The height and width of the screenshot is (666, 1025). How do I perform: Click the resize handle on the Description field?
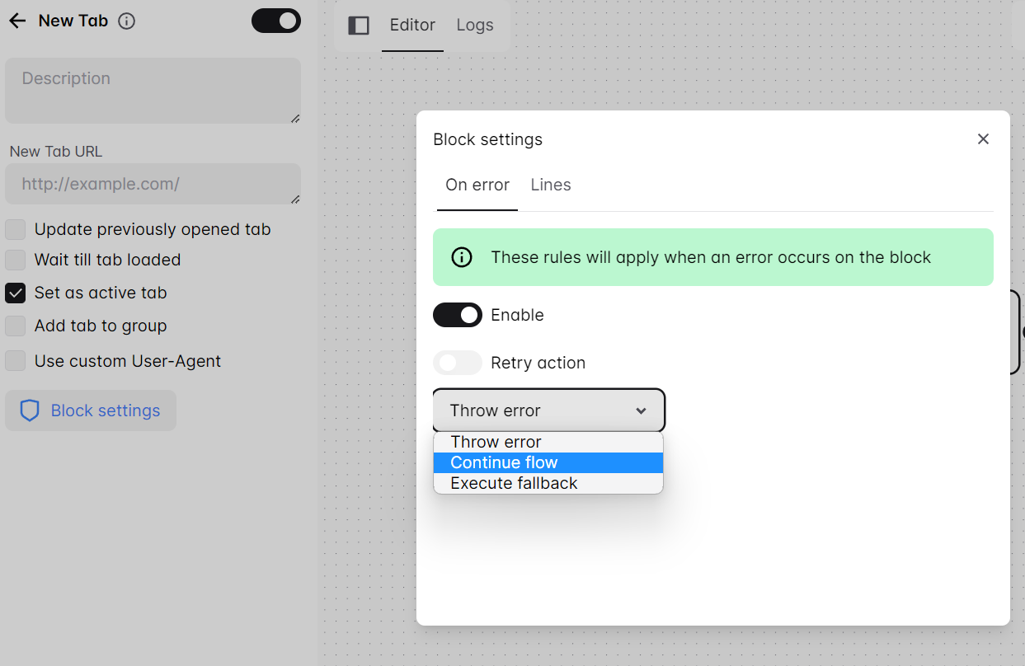click(x=295, y=119)
